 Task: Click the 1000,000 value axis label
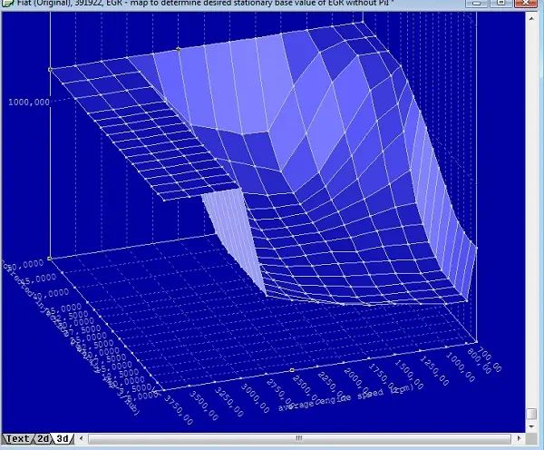point(29,103)
